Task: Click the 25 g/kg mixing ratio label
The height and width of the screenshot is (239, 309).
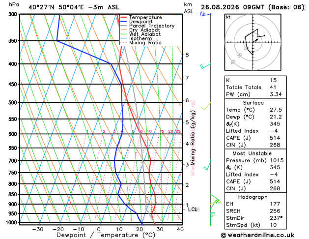Action: point(178,131)
